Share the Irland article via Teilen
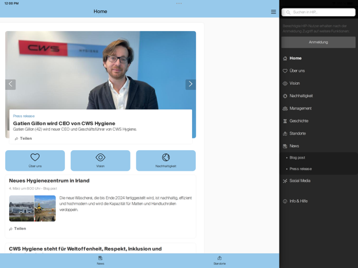This screenshot has width=358, height=268. (18, 229)
